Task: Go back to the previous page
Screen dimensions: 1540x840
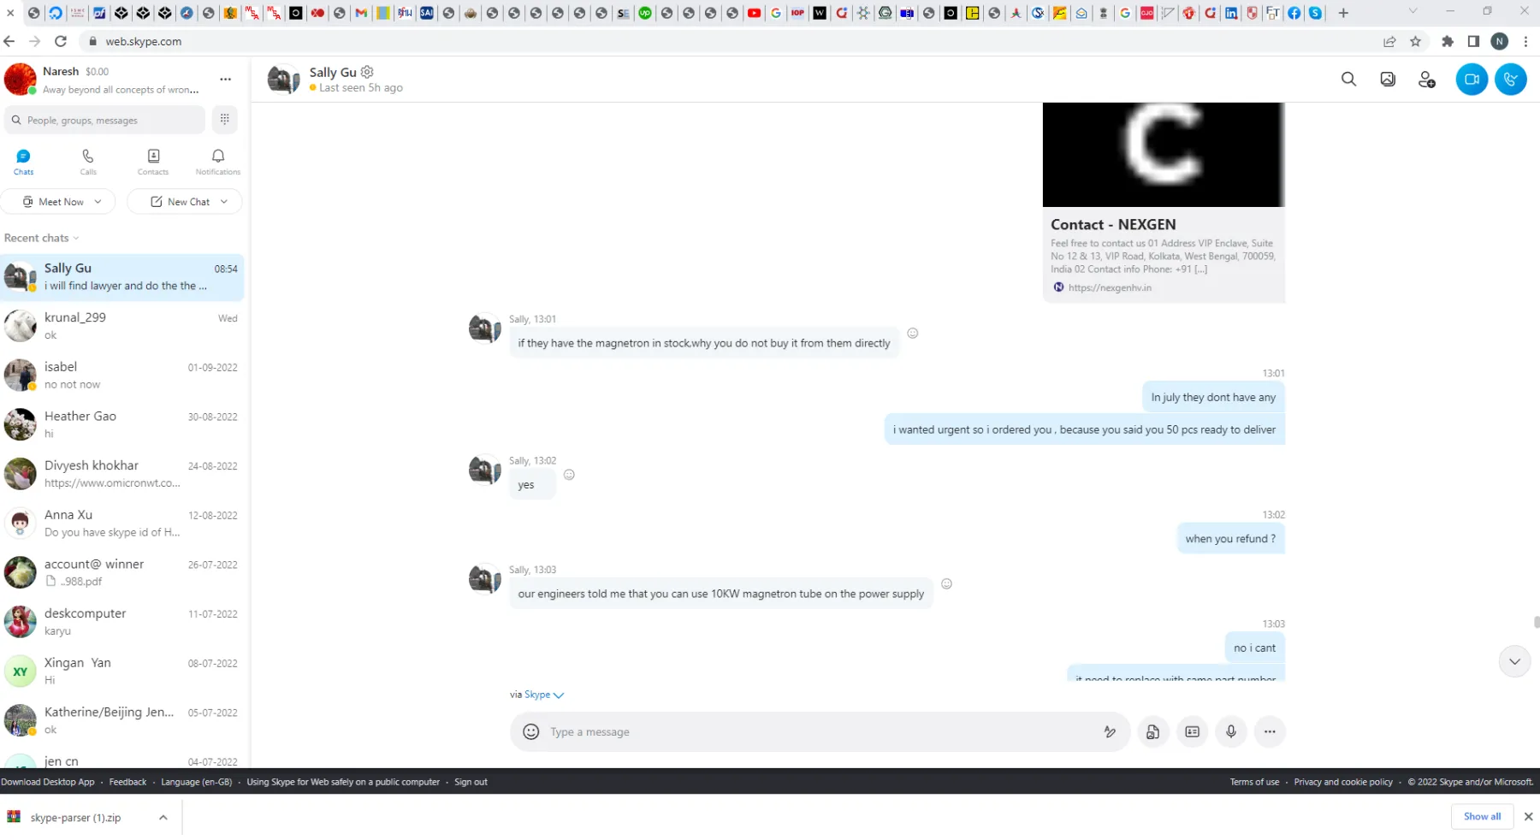Action: [x=9, y=41]
